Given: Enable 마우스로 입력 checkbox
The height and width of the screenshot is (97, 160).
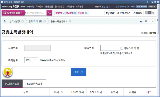Looking at the screenshot, I should click(x=122, y=48).
